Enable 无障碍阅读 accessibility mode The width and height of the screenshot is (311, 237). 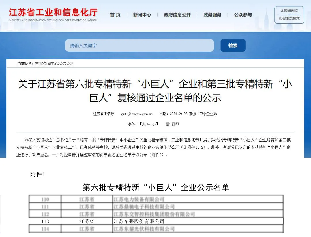pos(289,10)
